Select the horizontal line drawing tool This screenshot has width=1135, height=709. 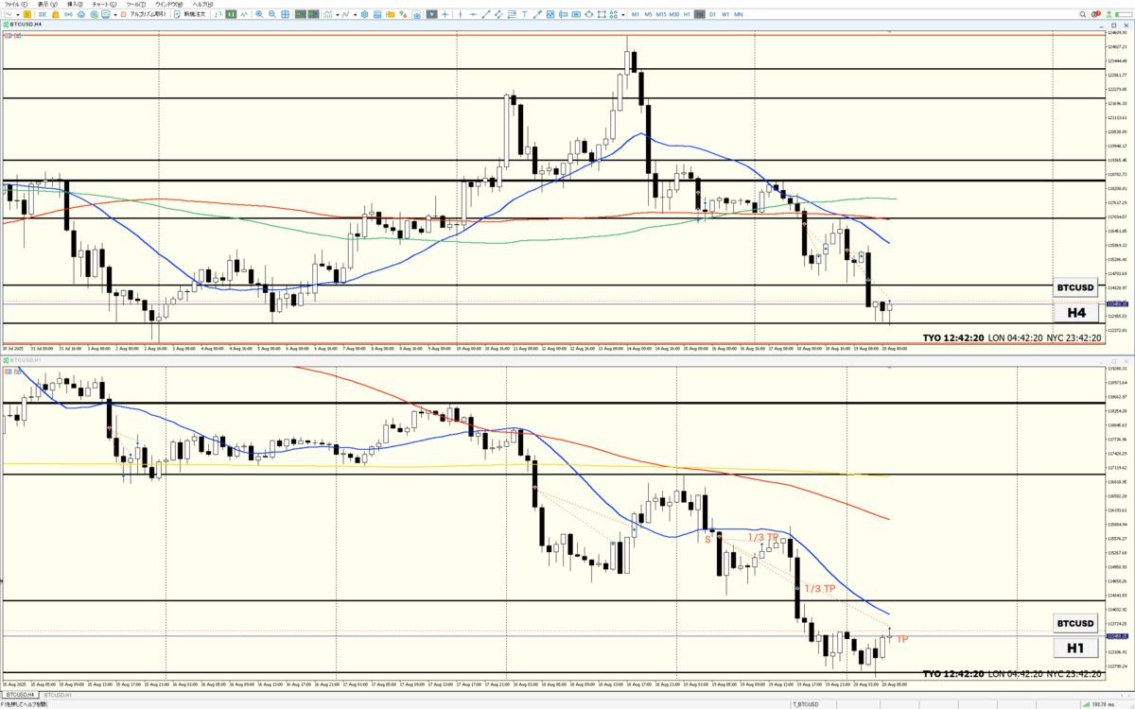(473, 14)
